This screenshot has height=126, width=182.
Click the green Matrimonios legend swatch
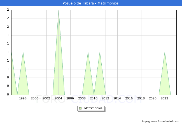coord(80,108)
